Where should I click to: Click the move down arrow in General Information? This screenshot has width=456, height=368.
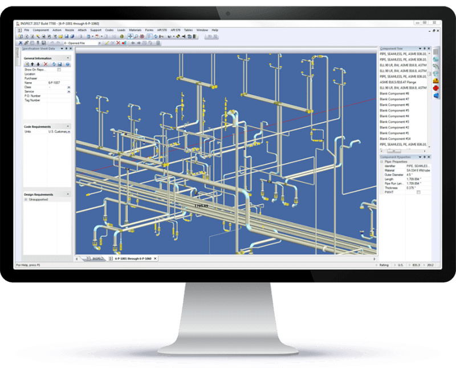(38, 64)
